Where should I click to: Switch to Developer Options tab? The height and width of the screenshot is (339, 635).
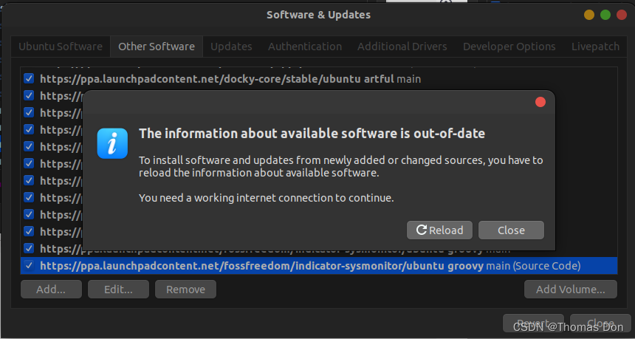tap(509, 47)
